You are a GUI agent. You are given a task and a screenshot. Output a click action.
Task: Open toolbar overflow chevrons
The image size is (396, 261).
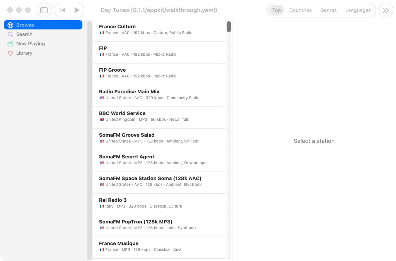point(386,10)
